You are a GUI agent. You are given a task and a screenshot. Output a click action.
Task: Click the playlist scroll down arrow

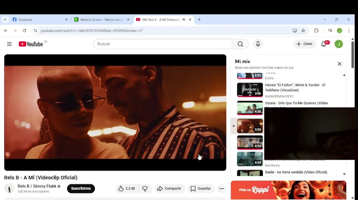tap(344, 174)
